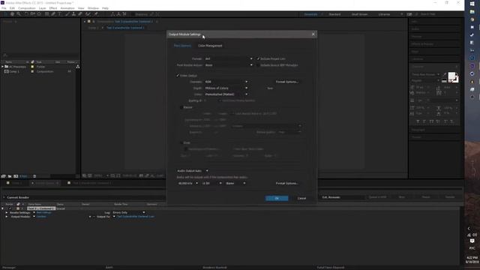Screen dimensions: 480x270
Task: Toggle Faux Italic in Character panel
Action: (x=424, y=121)
